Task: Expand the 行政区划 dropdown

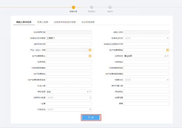Action: click(90, 110)
